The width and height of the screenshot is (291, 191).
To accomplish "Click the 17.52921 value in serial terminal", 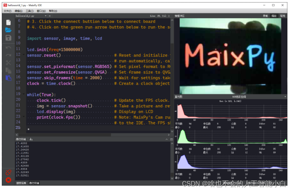I will point(22,175).
